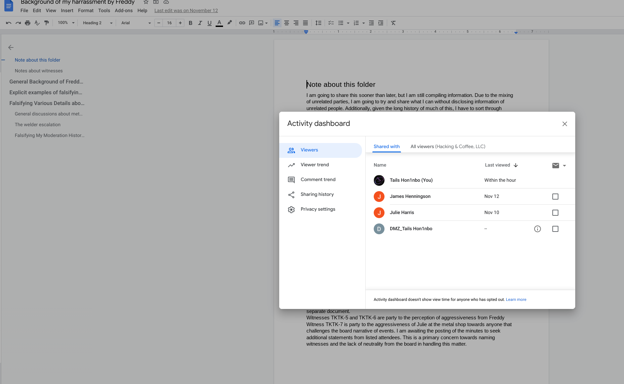Tick Julie Harris's checkbox
Screen dimensions: 624x384
tap(555, 213)
